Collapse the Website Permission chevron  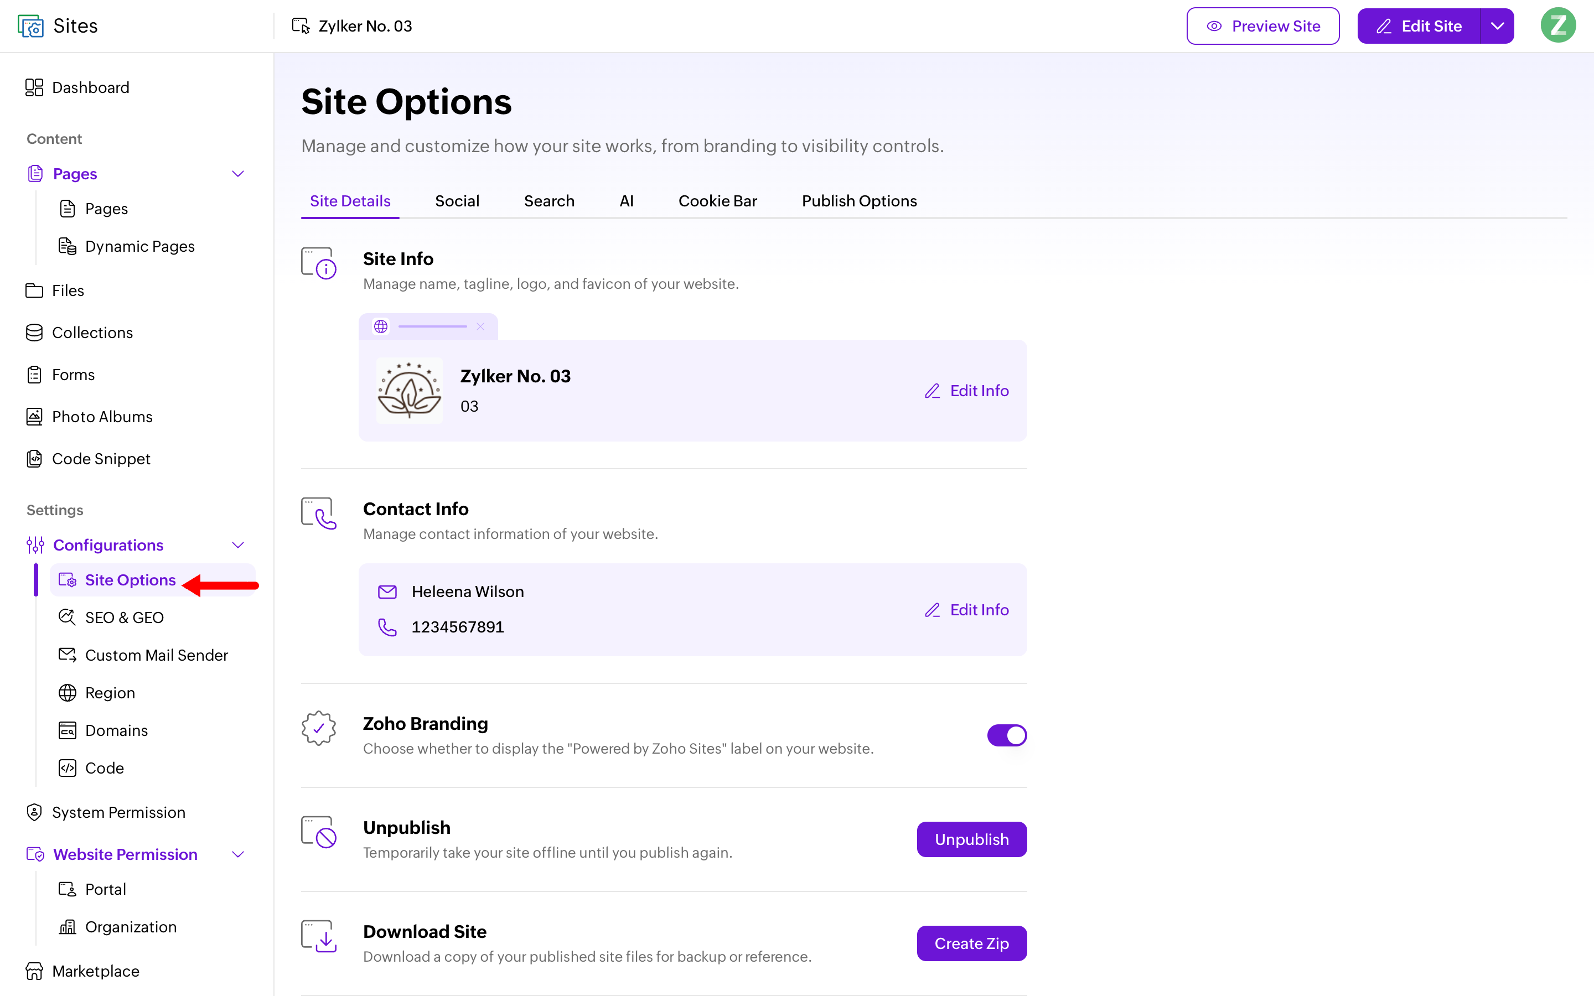(239, 854)
